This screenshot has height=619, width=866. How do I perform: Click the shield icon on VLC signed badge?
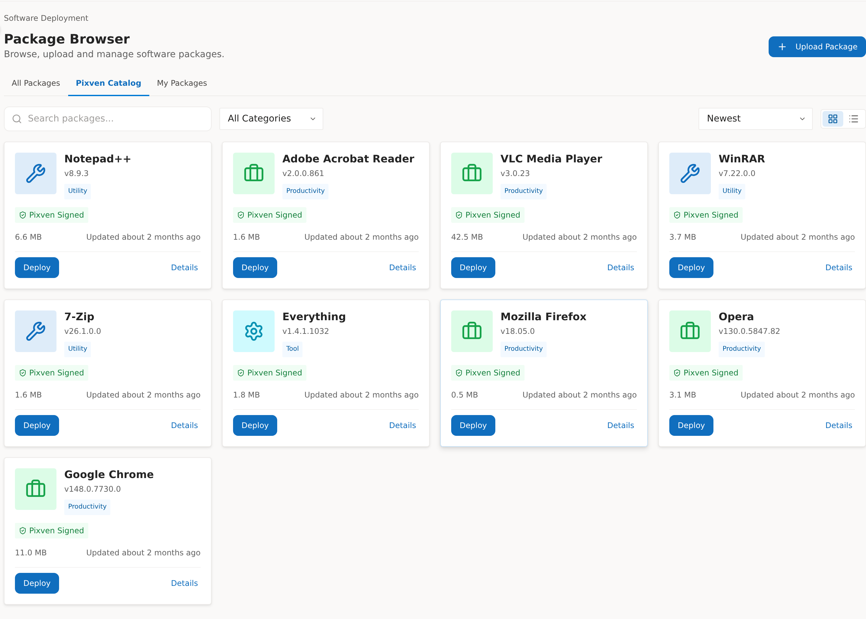(459, 215)
